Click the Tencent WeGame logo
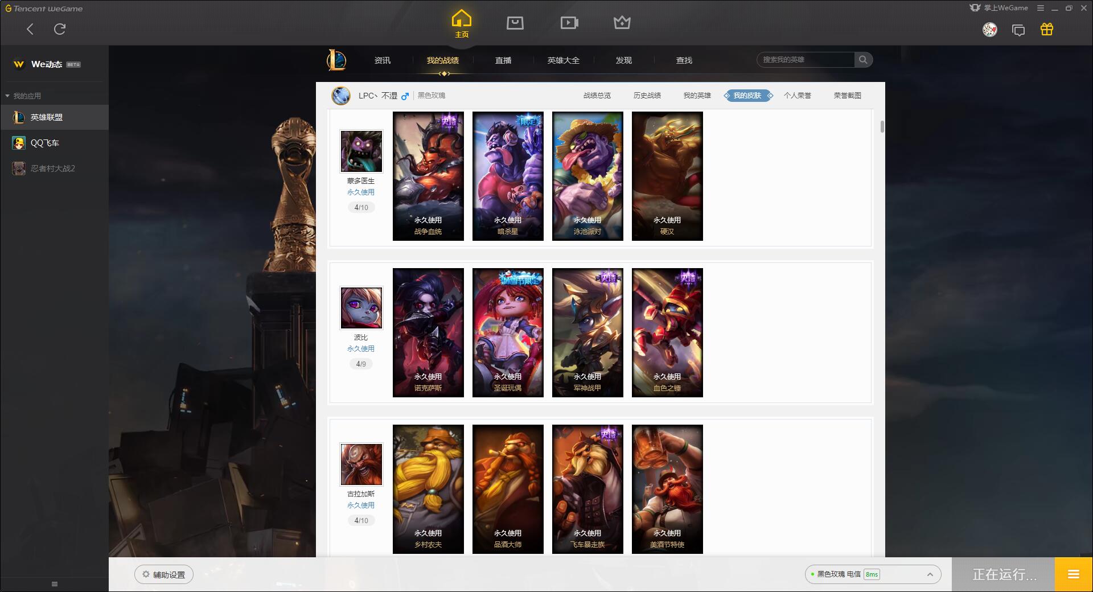This screenshot has width=1093, height=592. coord(44,9)
